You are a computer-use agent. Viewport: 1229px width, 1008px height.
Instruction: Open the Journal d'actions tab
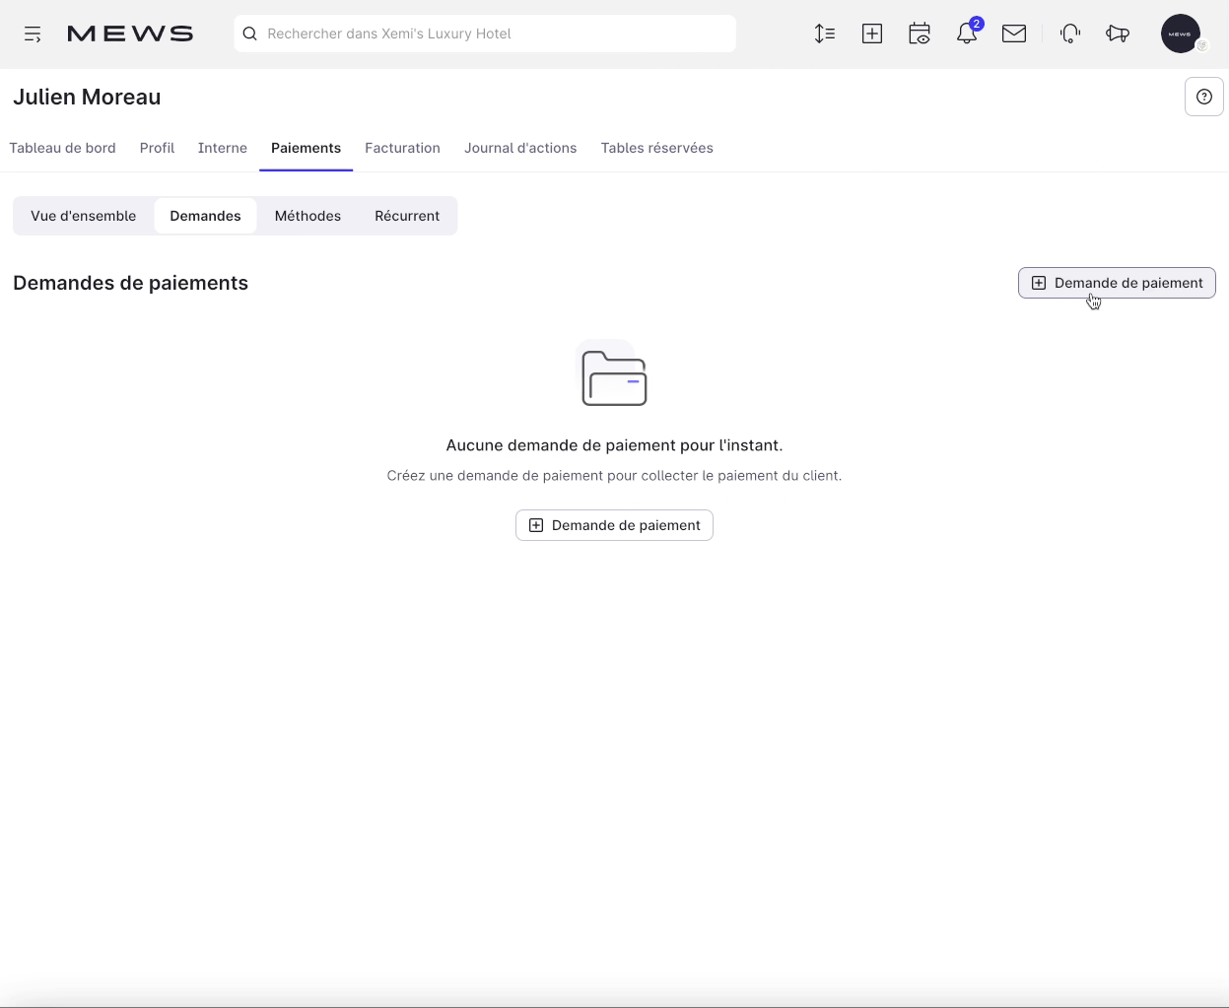pyautogui.click(x=520, y=148)
